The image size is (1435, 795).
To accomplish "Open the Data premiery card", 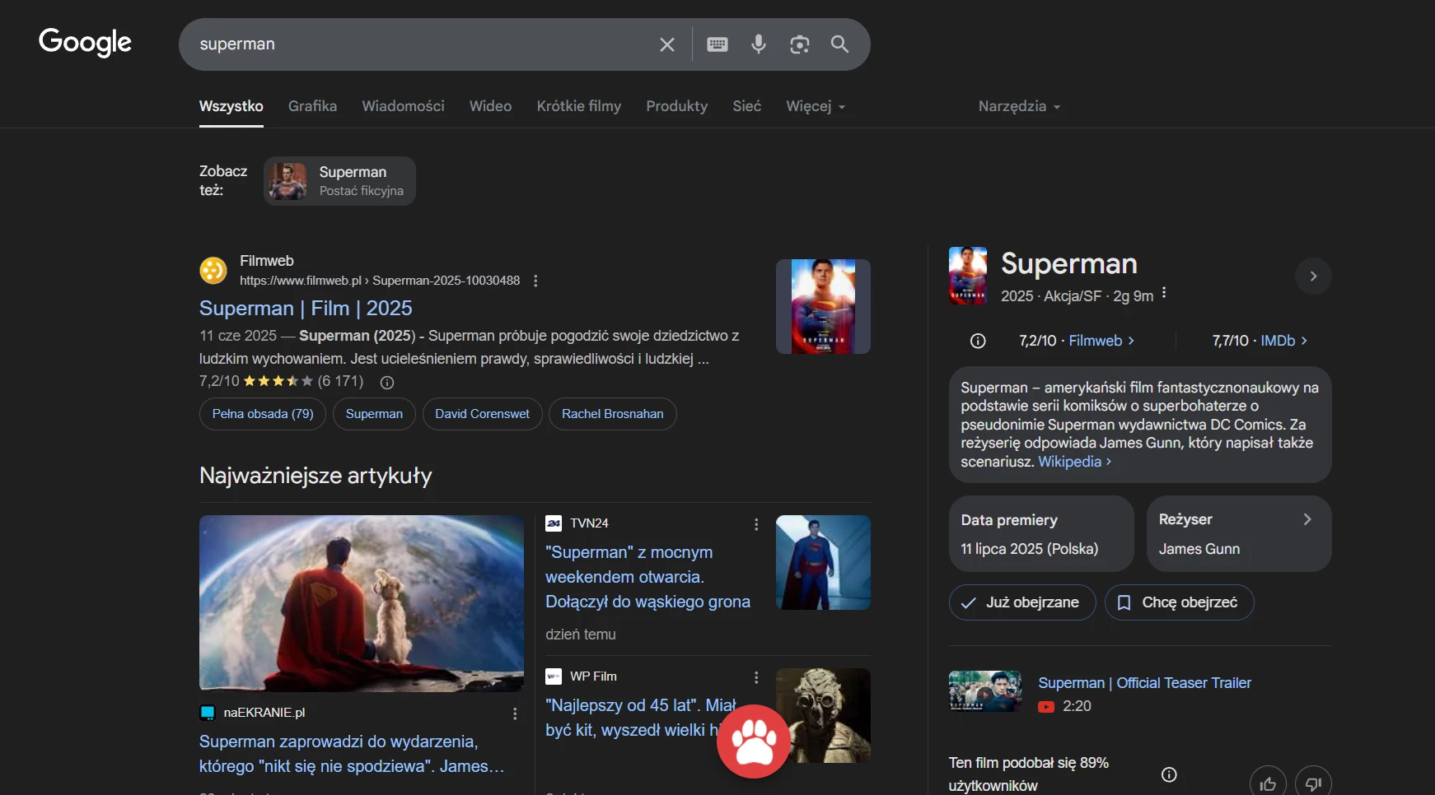I will tap(1041, 533).
